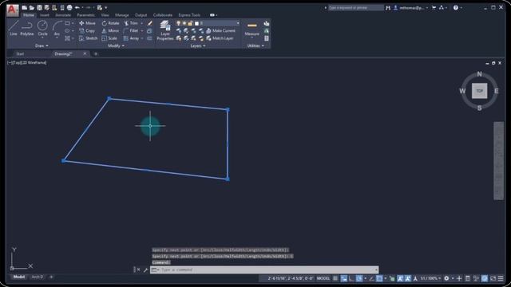Viewport: 511px width, 287px height.
Task: Click the TOP face of ViewCube
Action: click(x=479, y=91)
